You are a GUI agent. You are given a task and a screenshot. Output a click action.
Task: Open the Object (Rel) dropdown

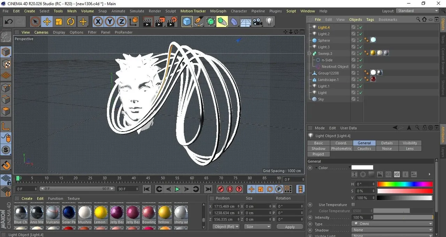tap(226, 227)
